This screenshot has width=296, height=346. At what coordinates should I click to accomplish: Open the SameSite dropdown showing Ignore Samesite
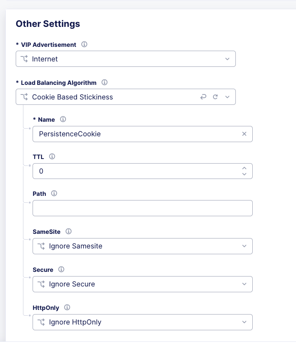tap(244, 246)
